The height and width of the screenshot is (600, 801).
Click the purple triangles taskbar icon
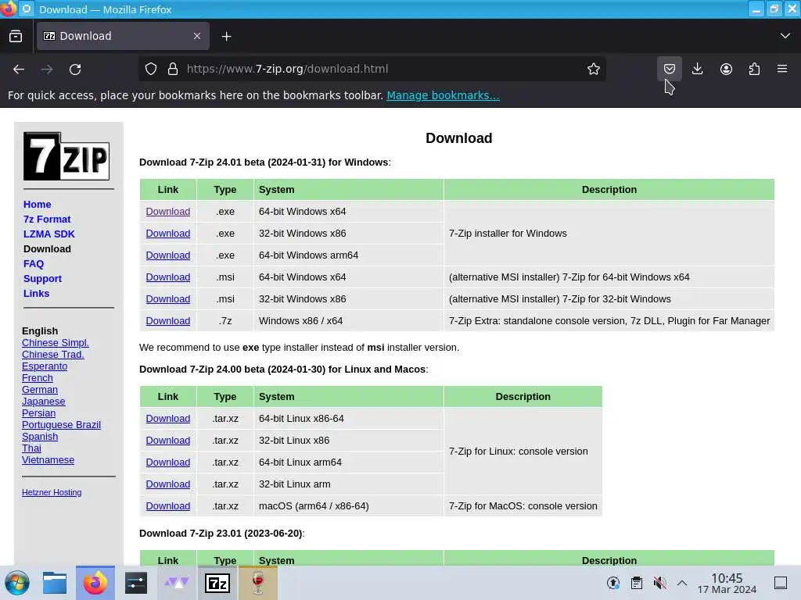point(177,583)
